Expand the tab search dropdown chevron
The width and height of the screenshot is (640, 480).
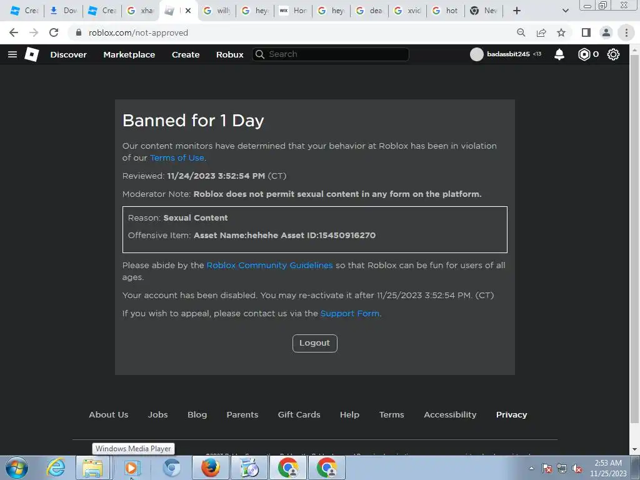pyautogui.click(x=565, y=11)
